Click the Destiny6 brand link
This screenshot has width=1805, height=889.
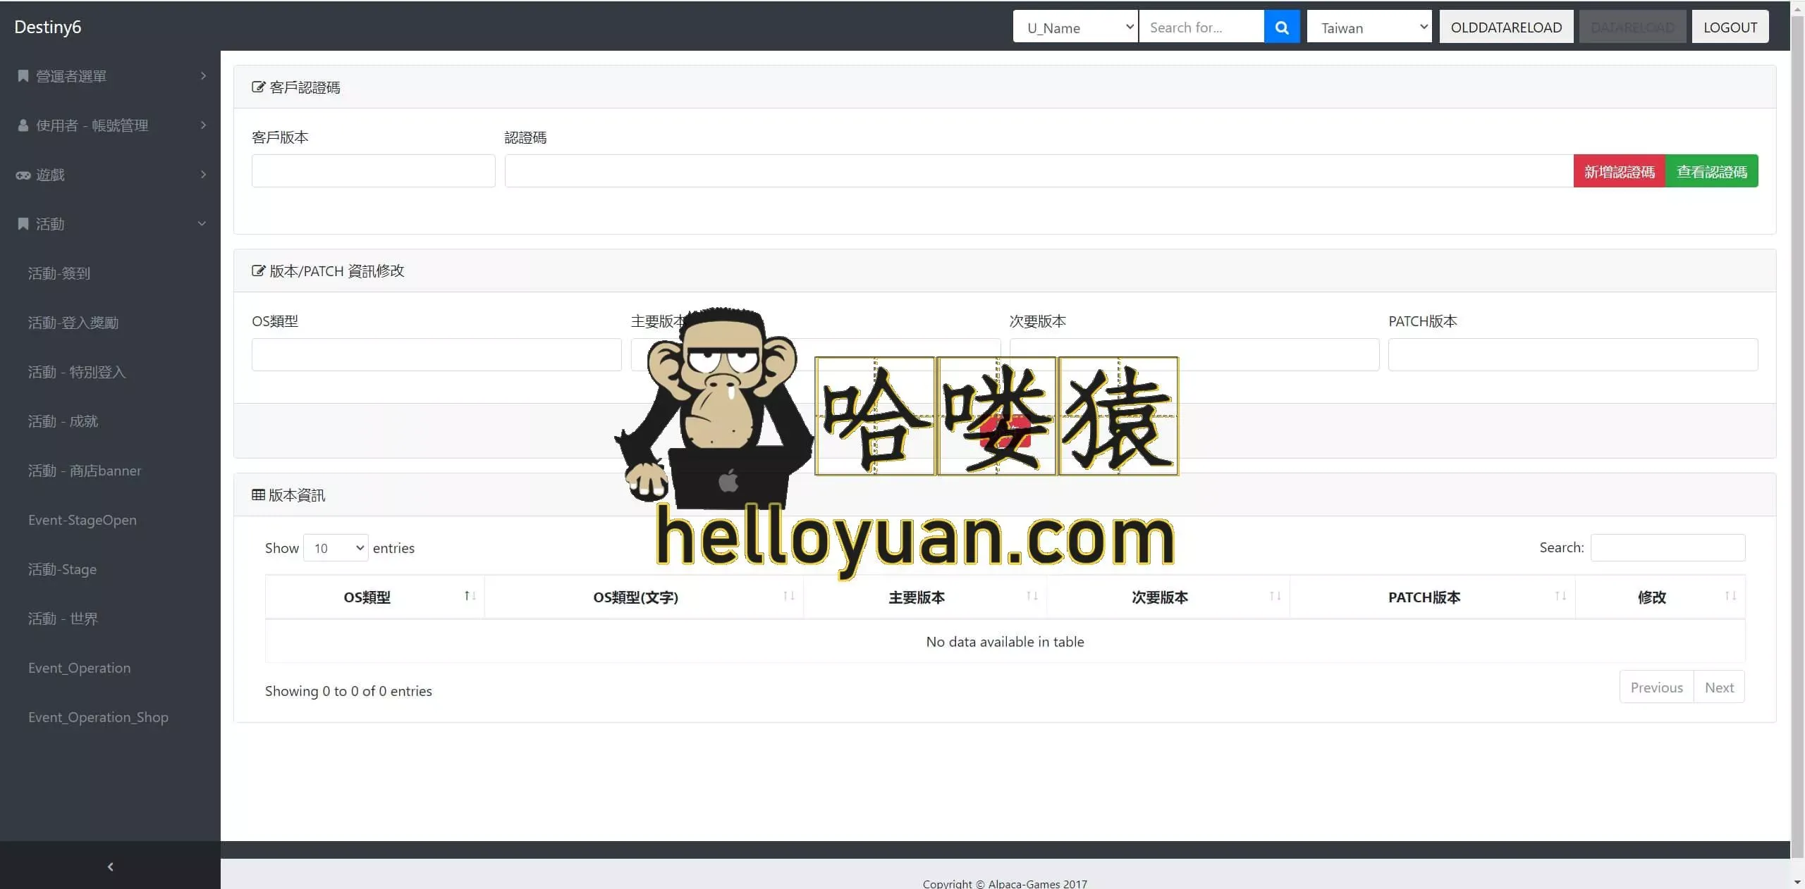[48, 27]
